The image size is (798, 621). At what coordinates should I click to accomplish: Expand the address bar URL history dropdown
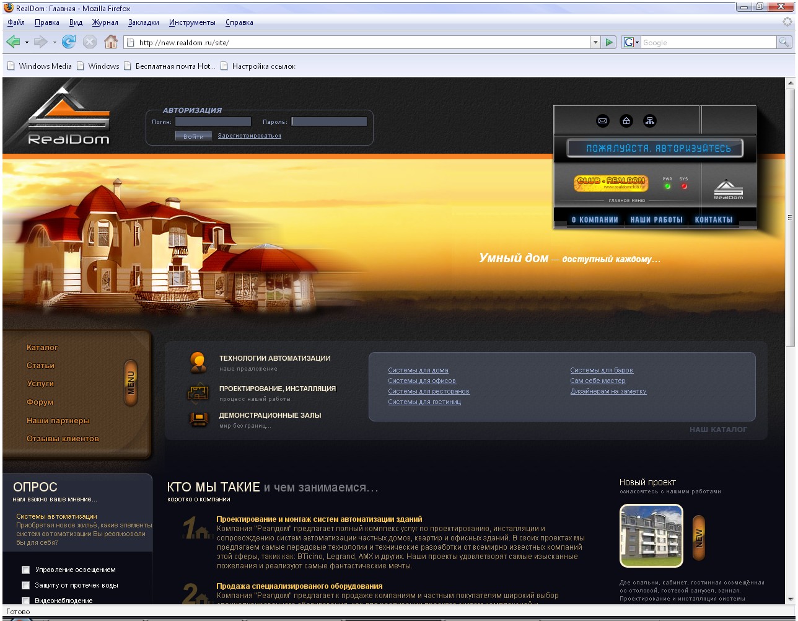(x=595, y=42)
